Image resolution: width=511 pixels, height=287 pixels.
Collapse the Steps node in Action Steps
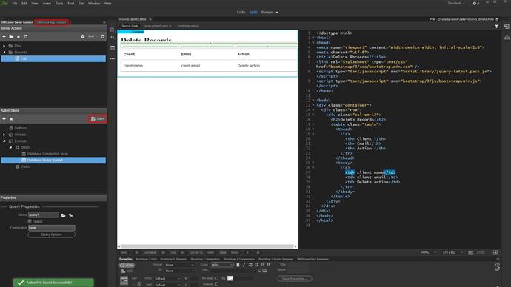point(10,147)
